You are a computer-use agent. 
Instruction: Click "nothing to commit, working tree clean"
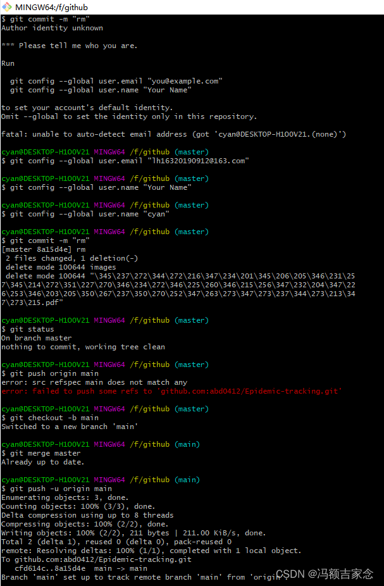pos(83,347)
